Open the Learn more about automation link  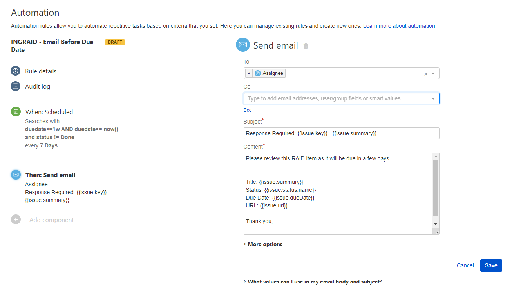(399, 26)
